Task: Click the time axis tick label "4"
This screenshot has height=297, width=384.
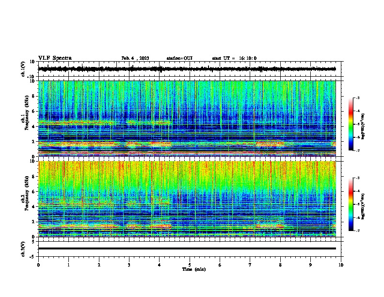Action: coord(160,265)
